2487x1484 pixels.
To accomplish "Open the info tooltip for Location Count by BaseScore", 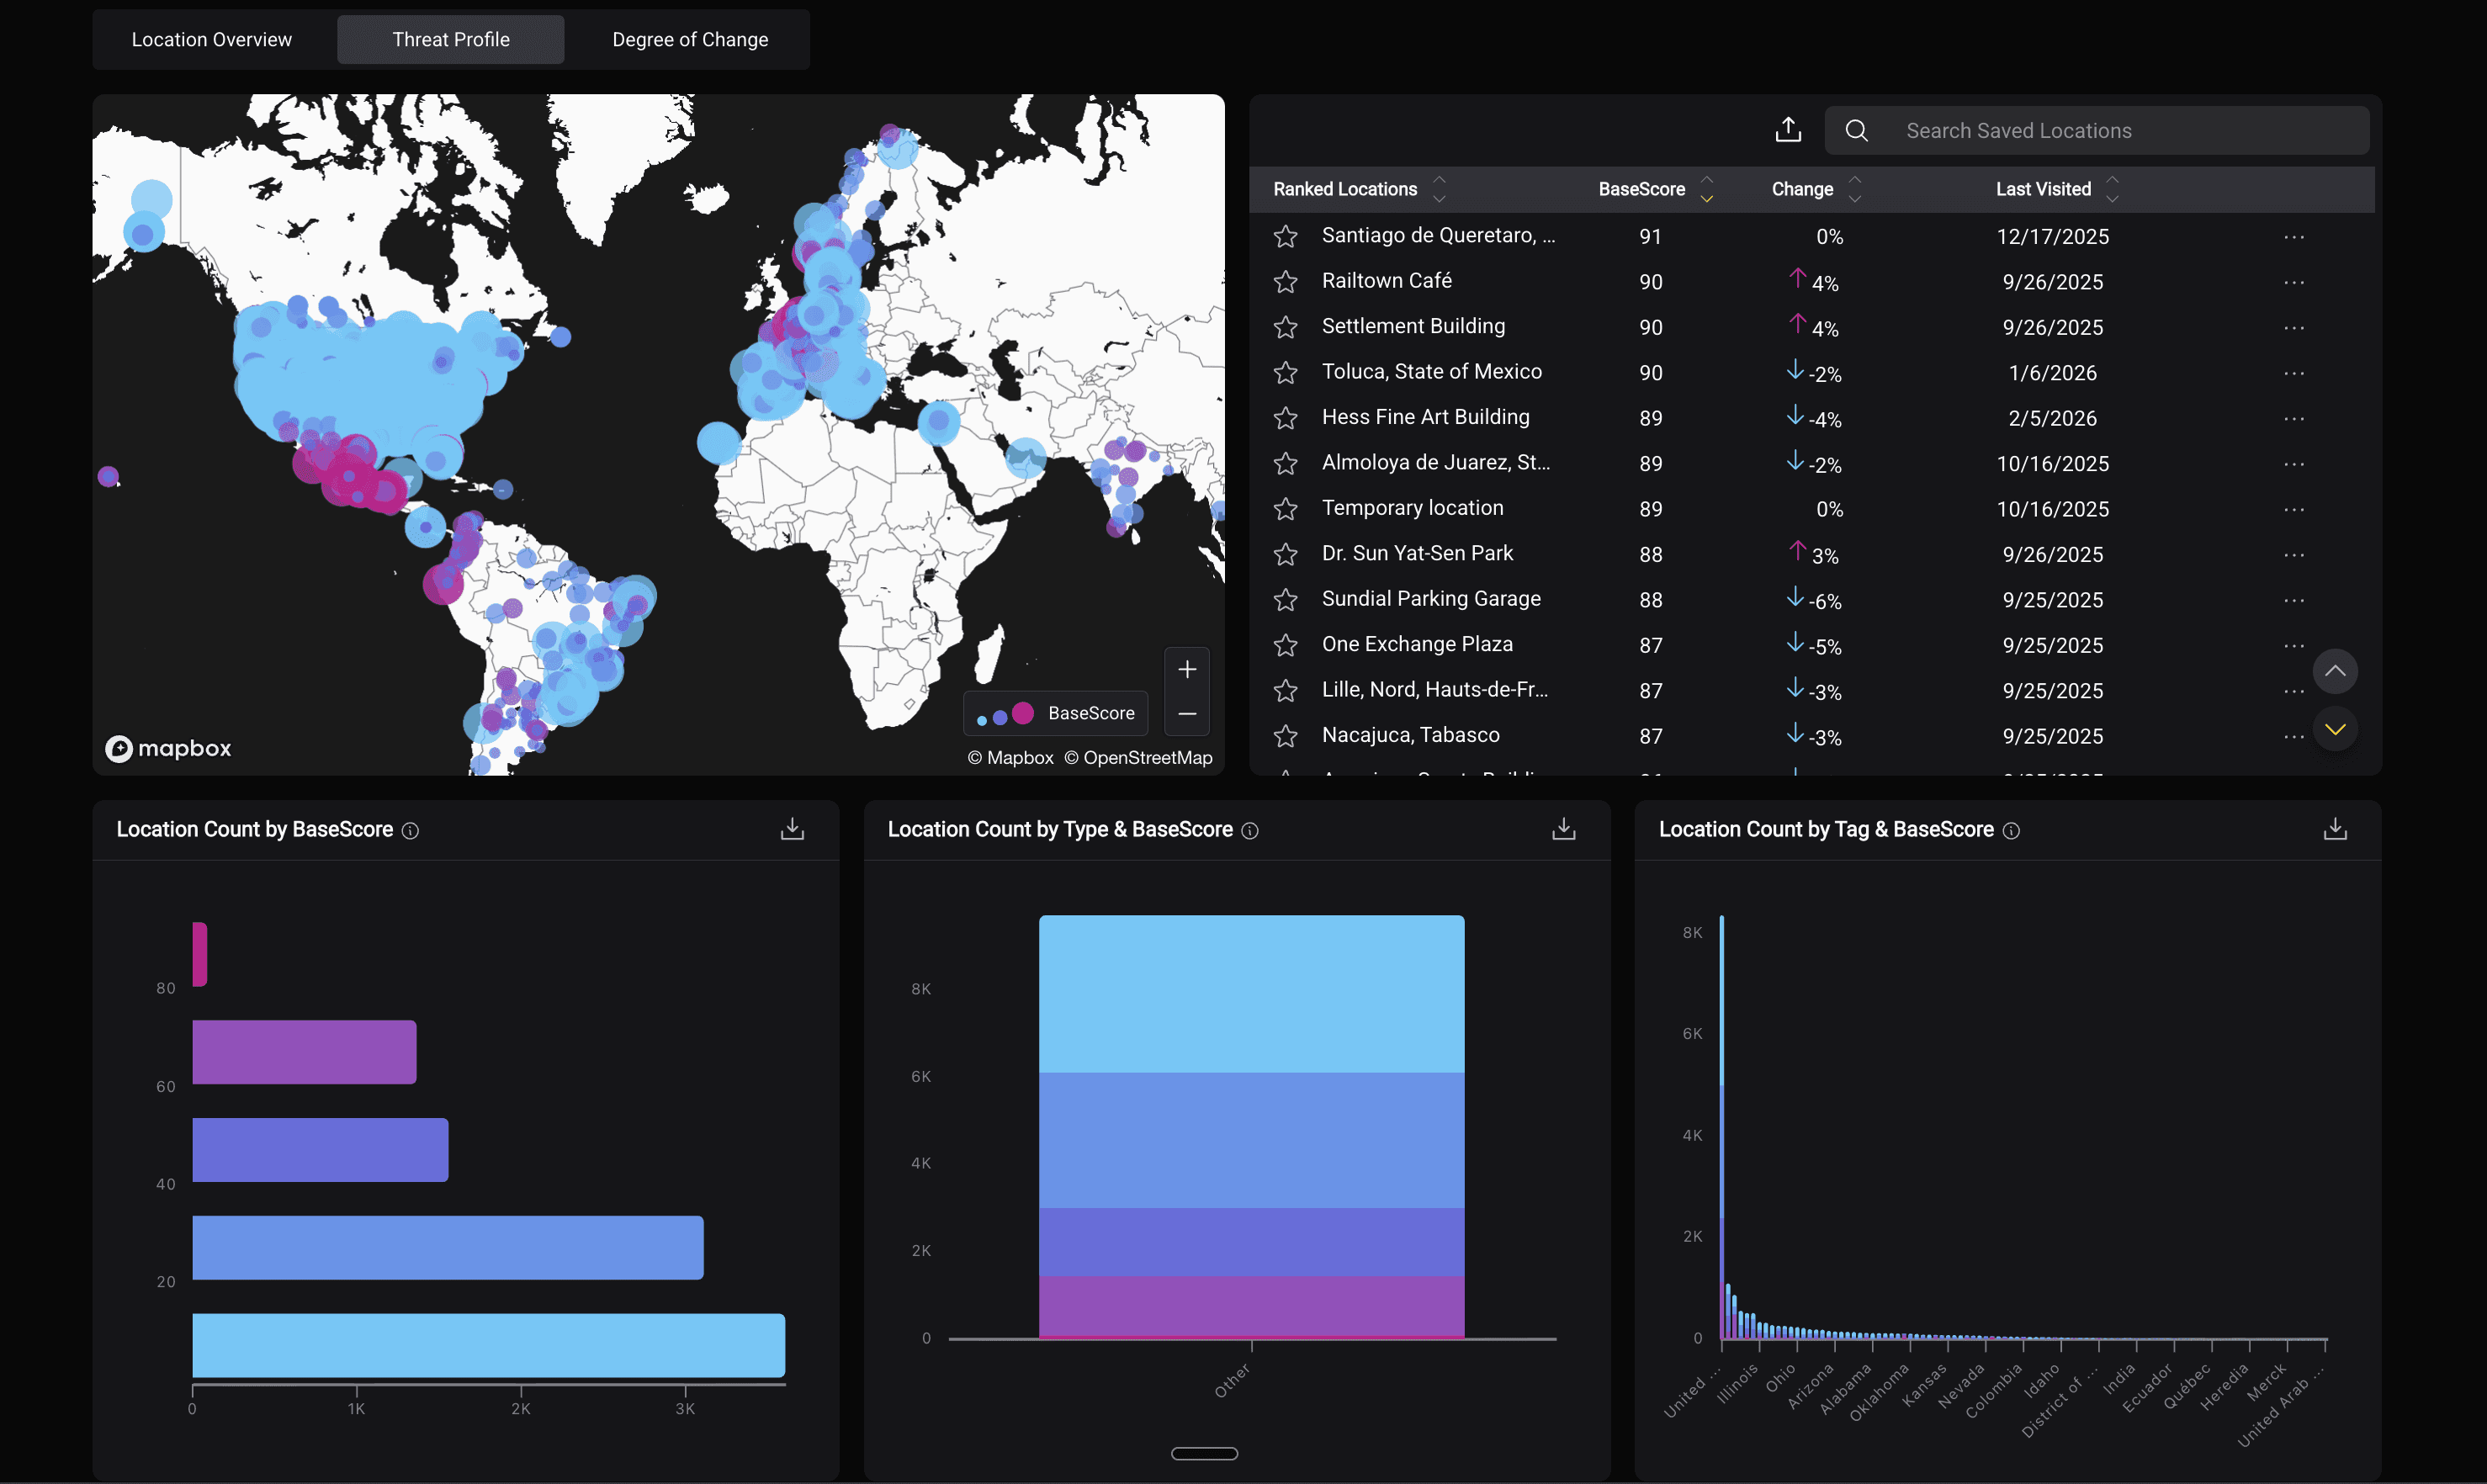I will coord(410,830).
